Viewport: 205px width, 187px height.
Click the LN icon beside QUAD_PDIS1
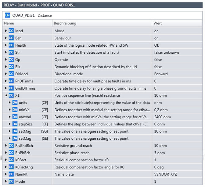coord(7,15)
